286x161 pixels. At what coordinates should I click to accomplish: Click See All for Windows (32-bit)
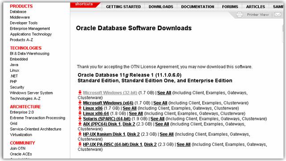coord(164,93)
